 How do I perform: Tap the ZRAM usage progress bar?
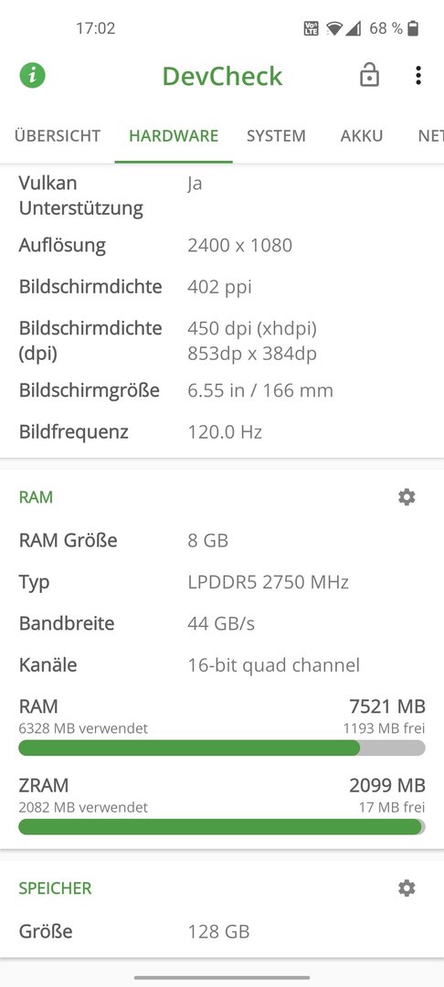coord(222,827)
